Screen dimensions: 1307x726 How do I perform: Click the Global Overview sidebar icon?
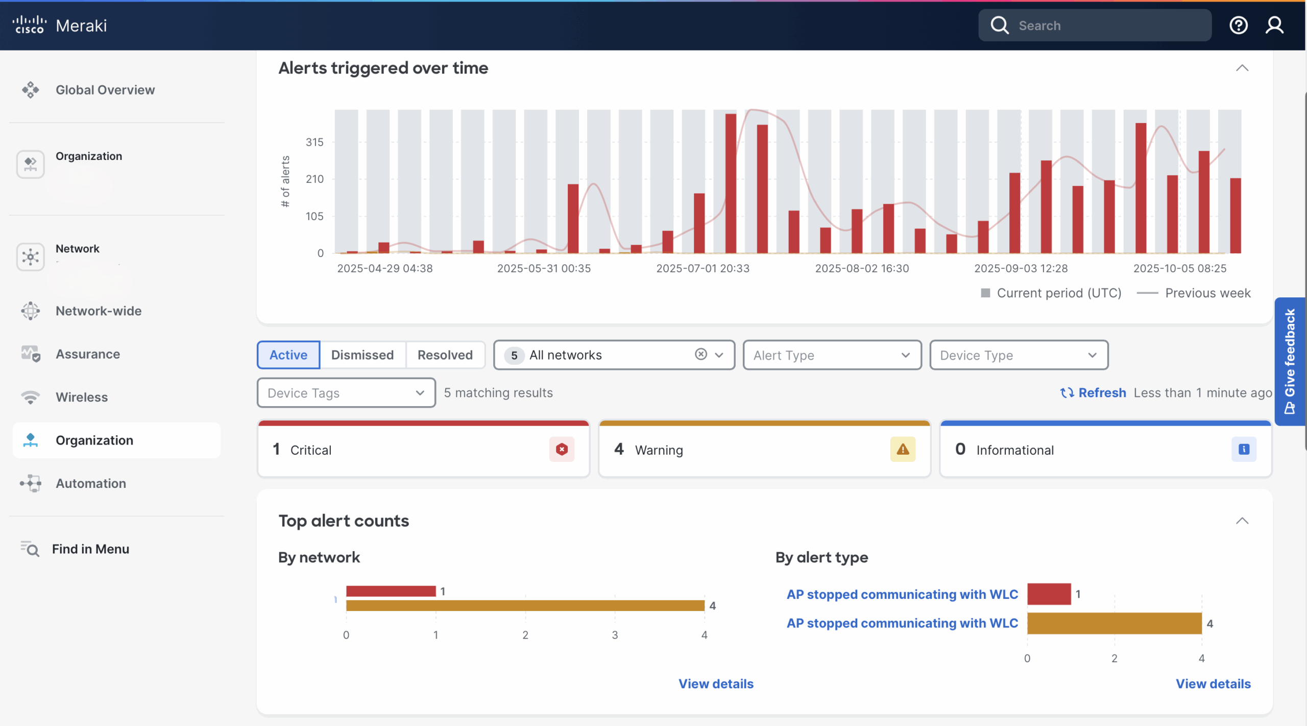point(30,90)
